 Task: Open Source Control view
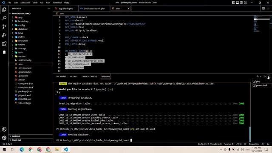[x=4, y=26]
